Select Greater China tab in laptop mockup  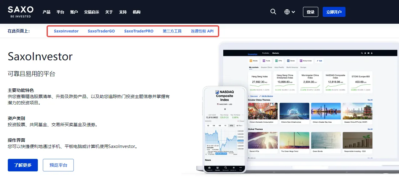point(266,67)
